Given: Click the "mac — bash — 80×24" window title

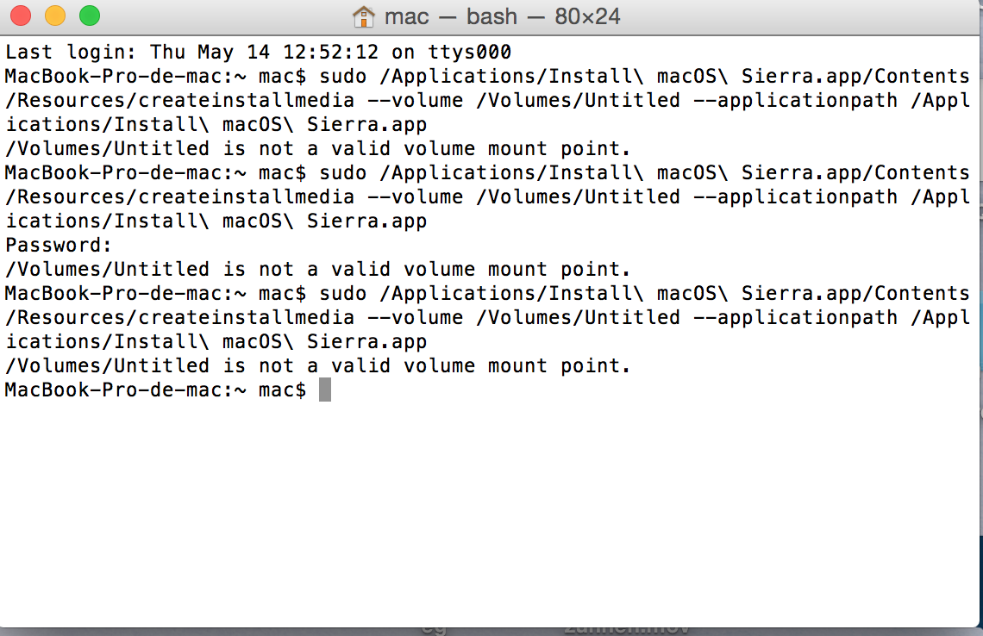Looking at the screenshot, I should pyautogui.click(x=502, y=16).
